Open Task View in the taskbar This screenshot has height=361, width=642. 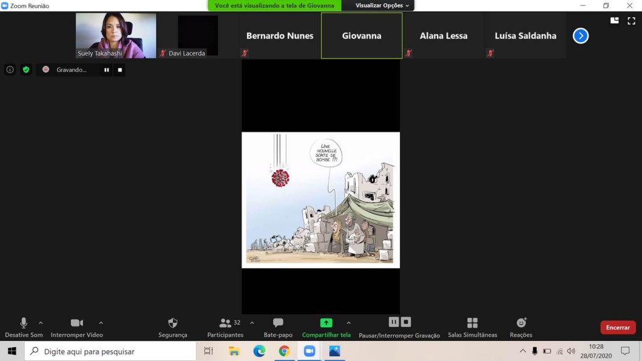(209, 351)
